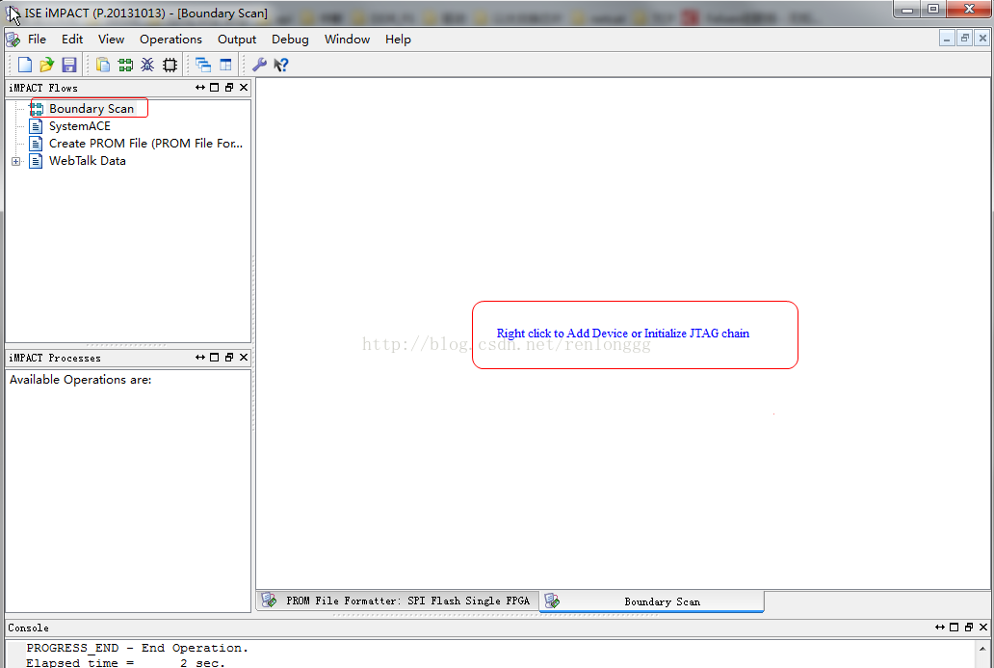Viewport: 994px width, 668px height.
Task: Open the Edit menu
Action: pyautogui.click(x=72, y=40)
